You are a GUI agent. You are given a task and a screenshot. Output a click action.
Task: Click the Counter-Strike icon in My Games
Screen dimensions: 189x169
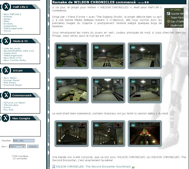coord(168,13)
